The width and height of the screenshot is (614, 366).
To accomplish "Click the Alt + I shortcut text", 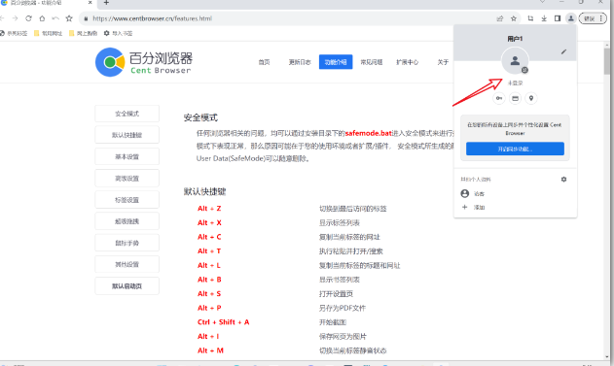I will pos(208,336).
